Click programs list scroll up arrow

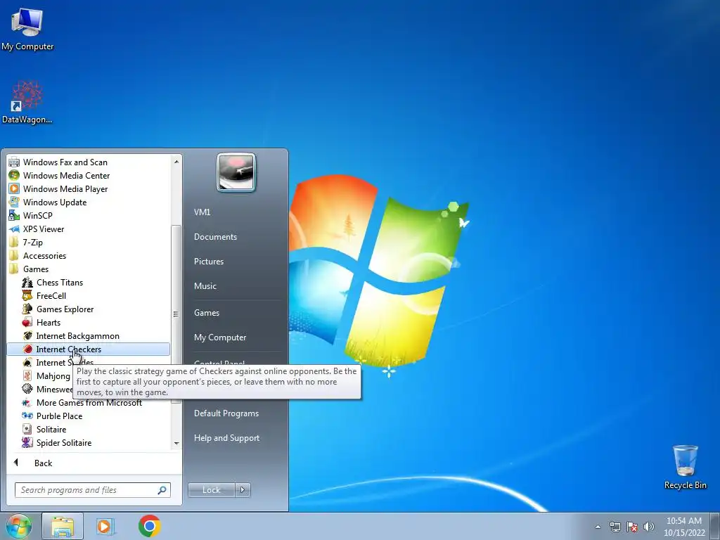tap(176, 161)
